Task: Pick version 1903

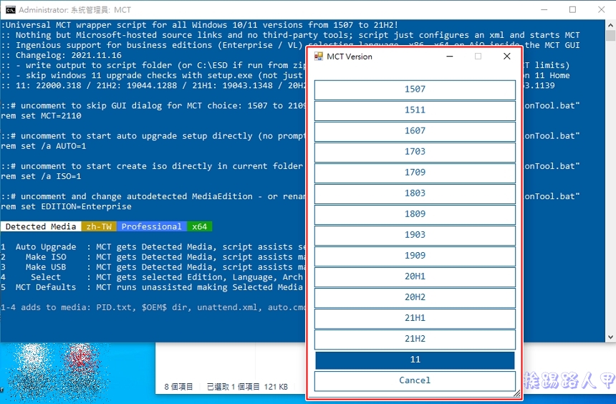Action: [415, 235]
